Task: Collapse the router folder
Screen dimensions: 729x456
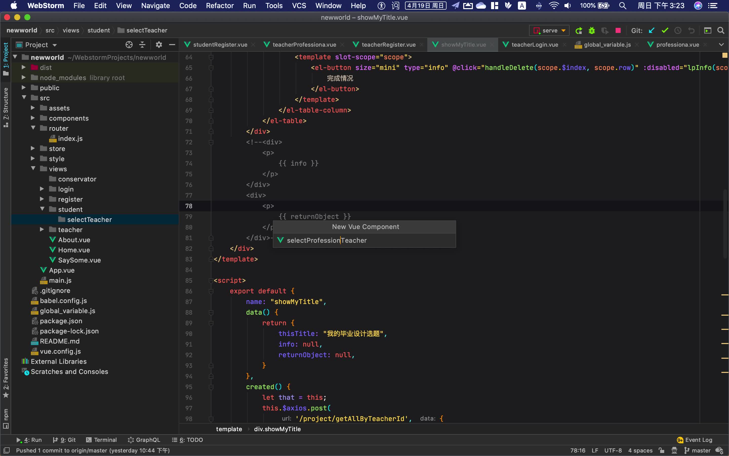Action: click(33, 128)
